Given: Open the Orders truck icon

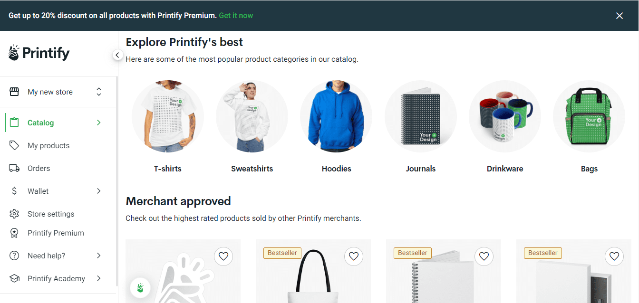Looking at the screenshot, I should coord(14,168).
